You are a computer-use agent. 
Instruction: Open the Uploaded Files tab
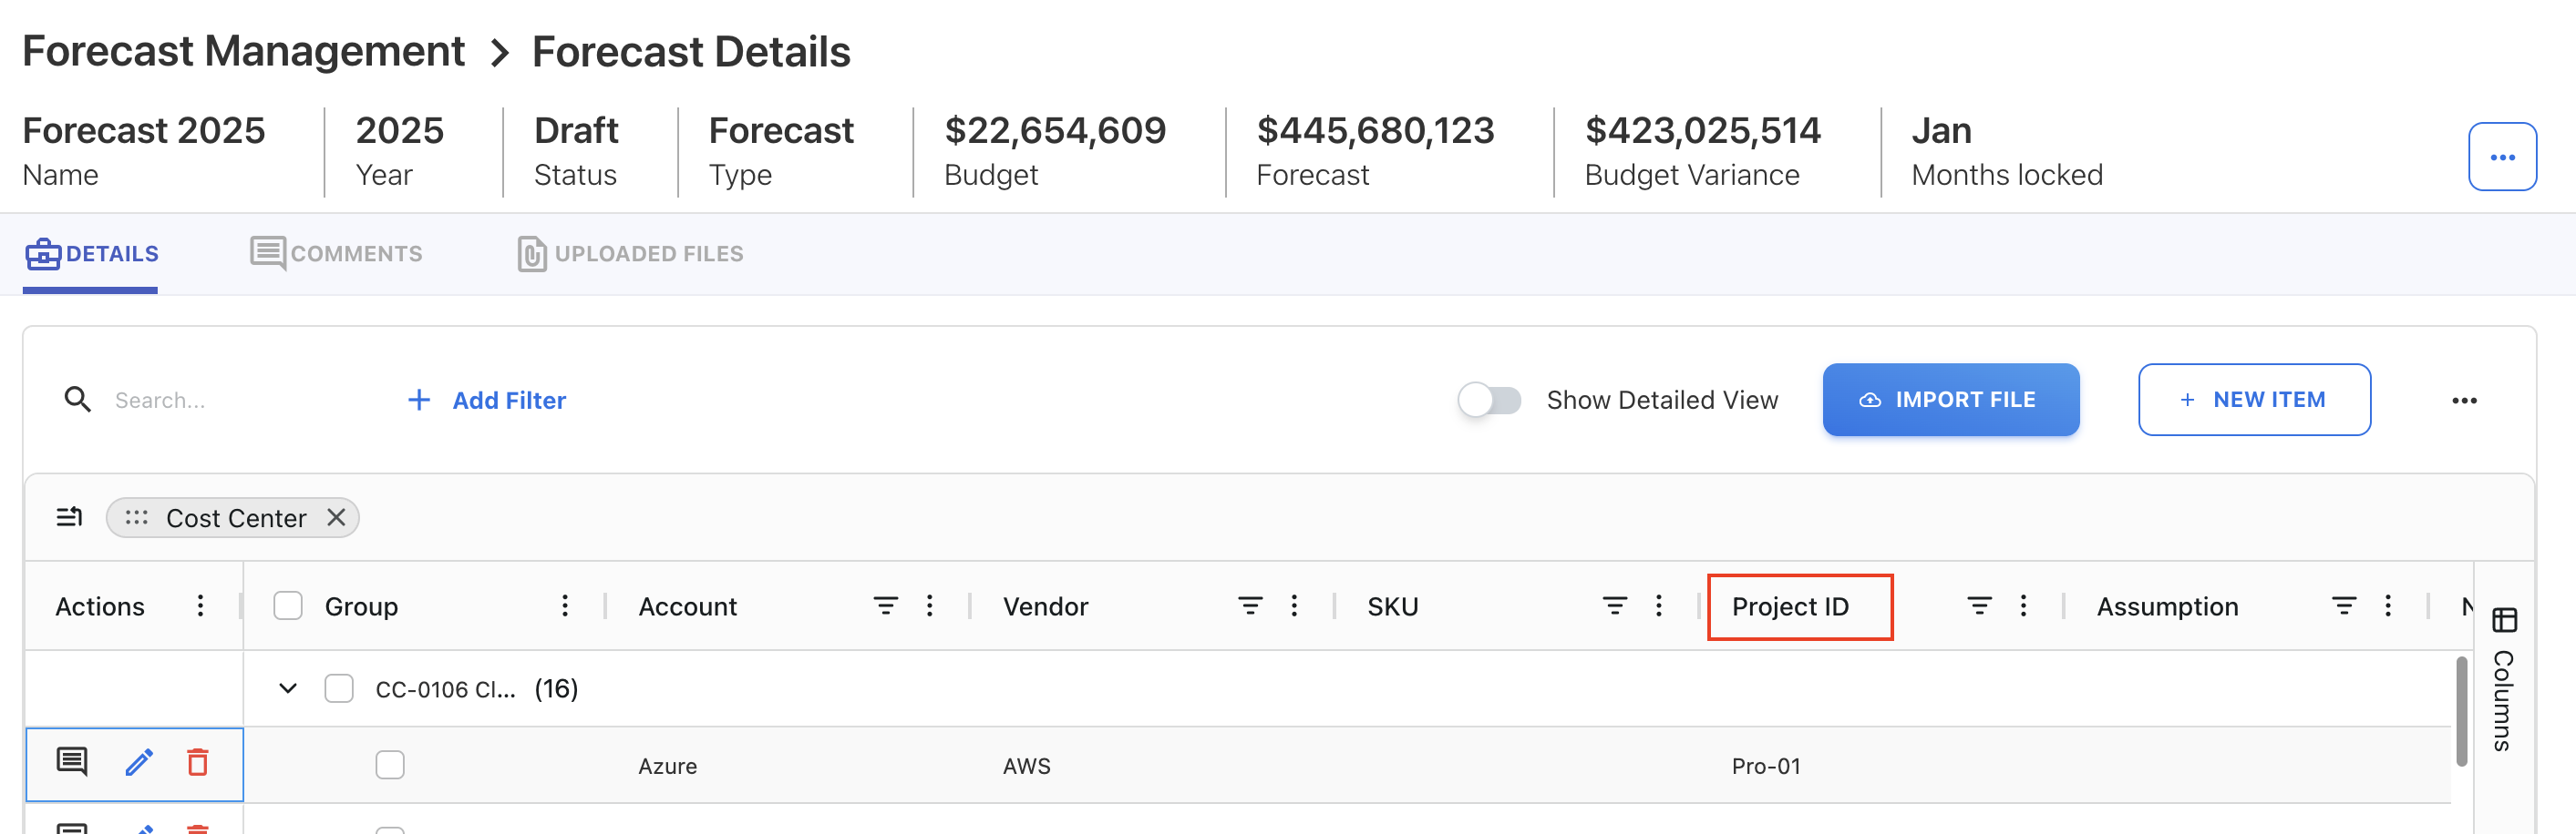[631, 254]
